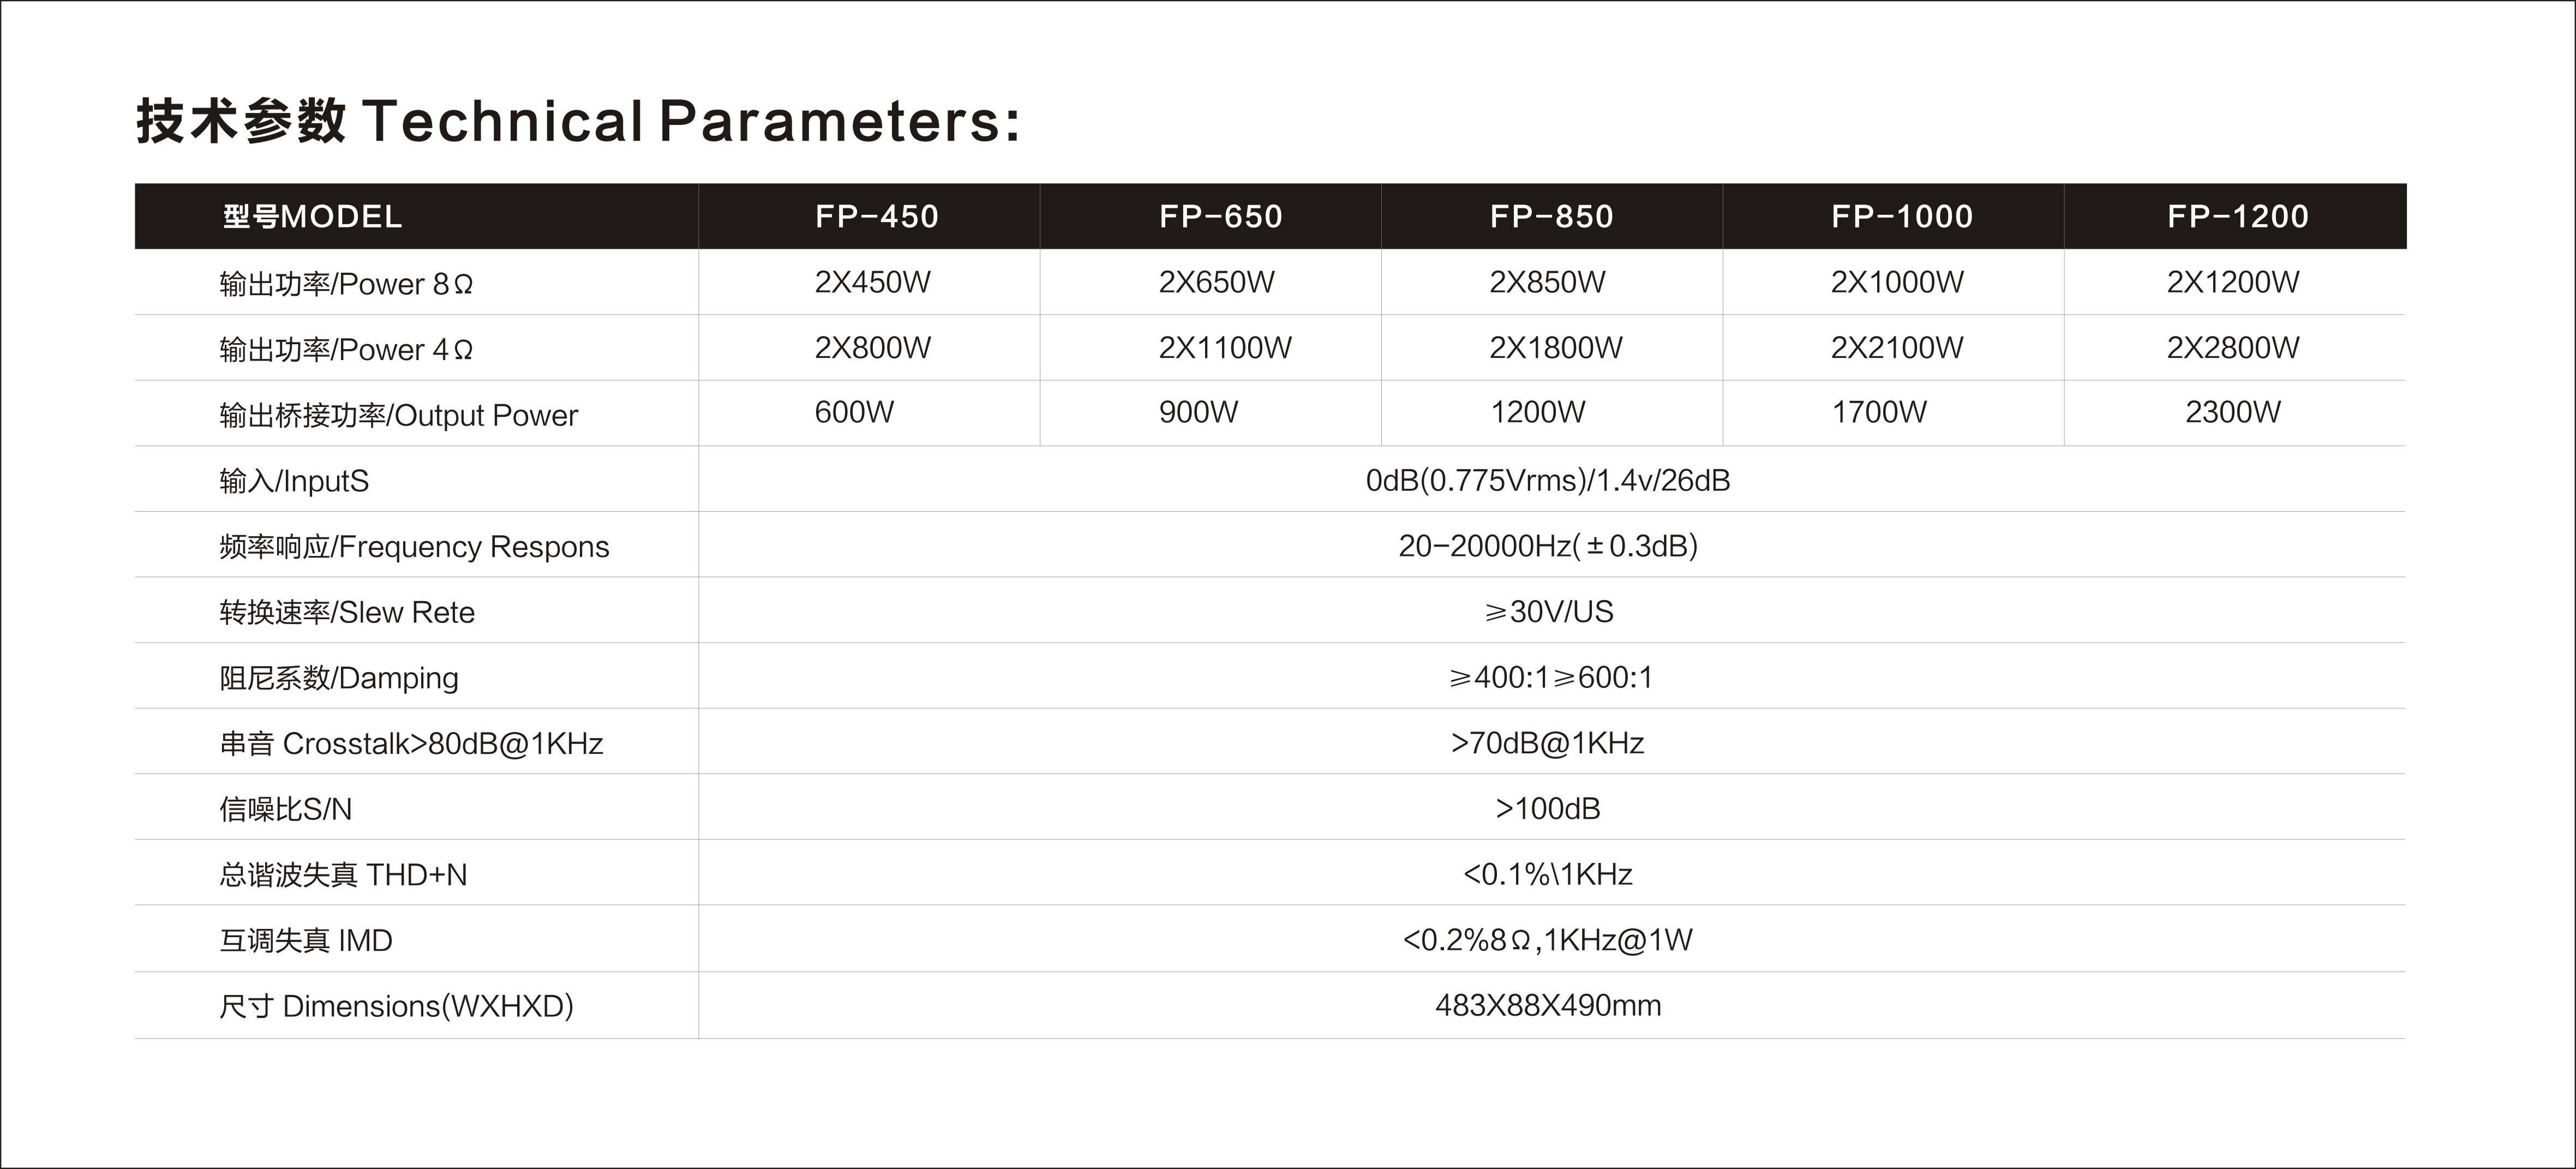2576x1169 pixels.
Task: Select the FP-1200 column header
Action: pyautogui.click(x=2237, y=216)
